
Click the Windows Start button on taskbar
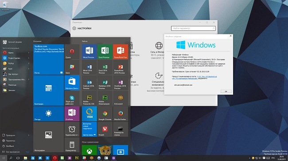(x=4, y=158)
